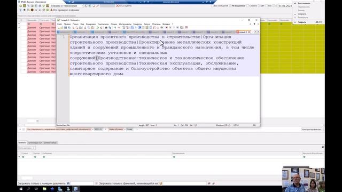Toggle the 'Справки' checkbox
Screen dimensions: 342x192
pyautogui.click(x=247, y=6)
